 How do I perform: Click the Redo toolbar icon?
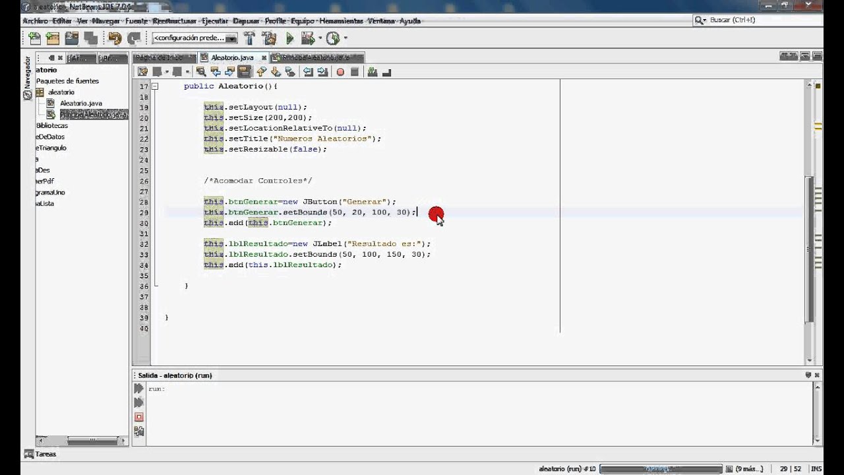click(x=134, y=38)
